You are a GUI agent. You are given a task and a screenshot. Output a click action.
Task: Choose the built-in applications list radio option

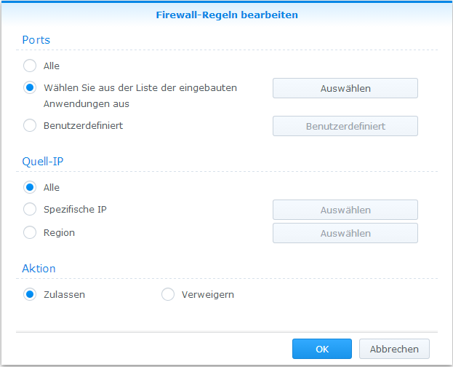coord(30,87)
